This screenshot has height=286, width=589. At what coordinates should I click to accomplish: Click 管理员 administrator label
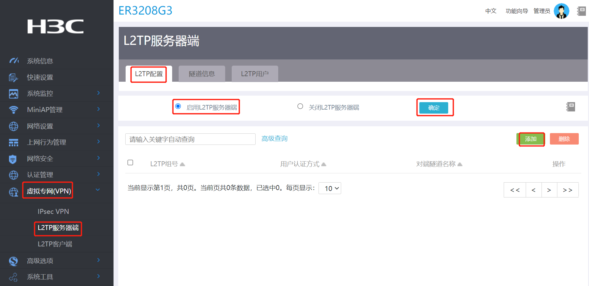pyautogui.click(x=542, y=11)
